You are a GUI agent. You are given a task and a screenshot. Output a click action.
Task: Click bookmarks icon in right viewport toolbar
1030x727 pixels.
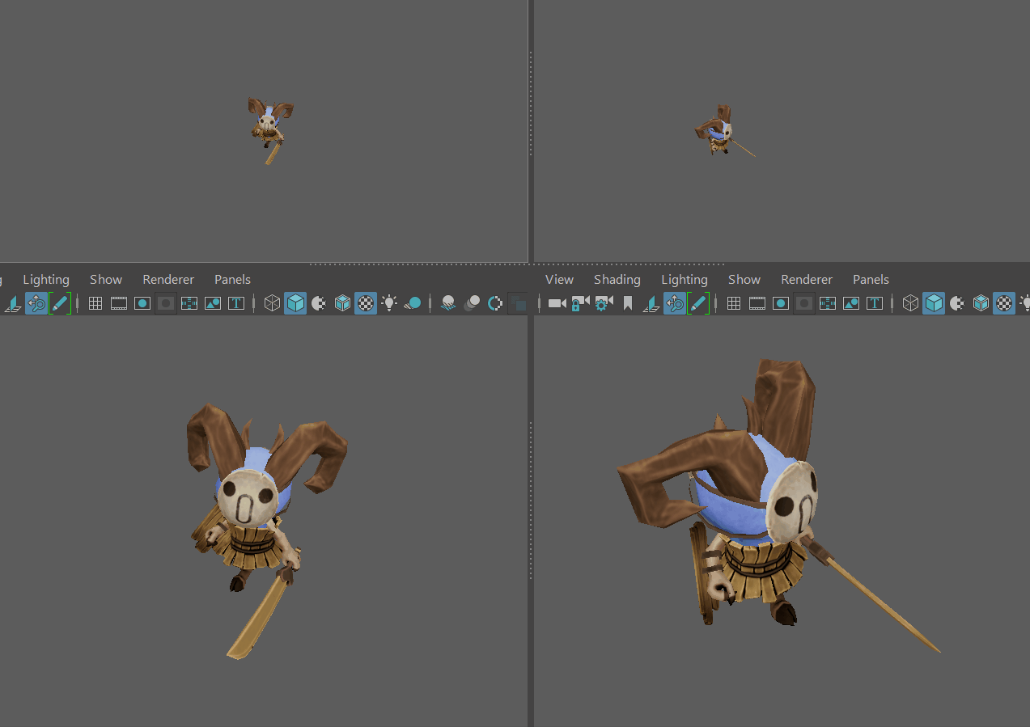(627, 303)
